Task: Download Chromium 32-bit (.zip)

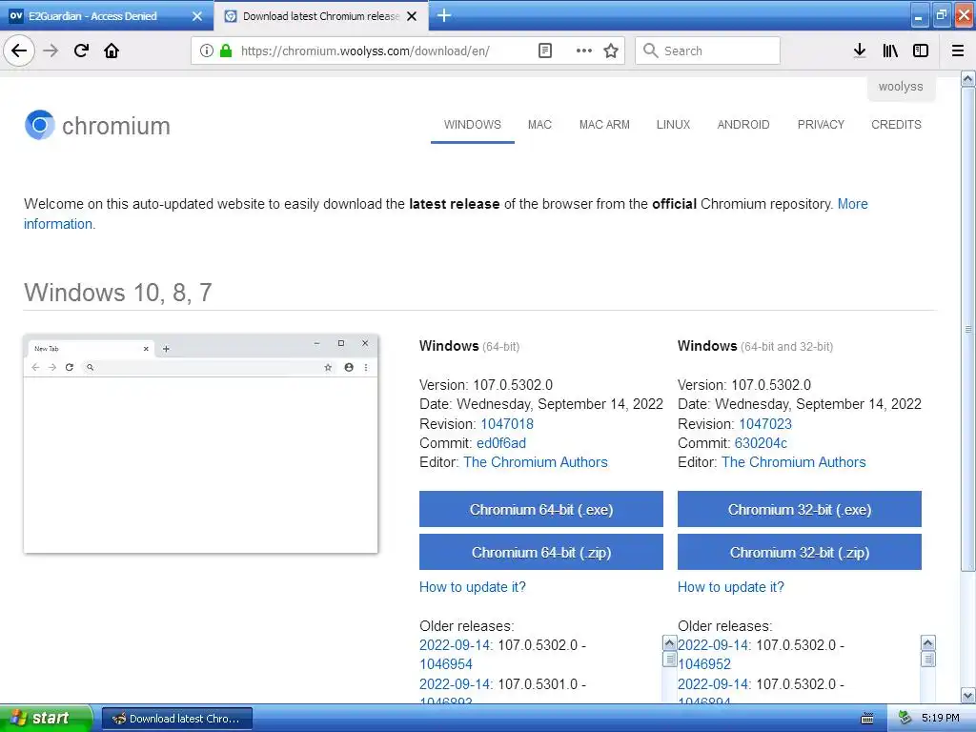Action: tap(800, 552)
